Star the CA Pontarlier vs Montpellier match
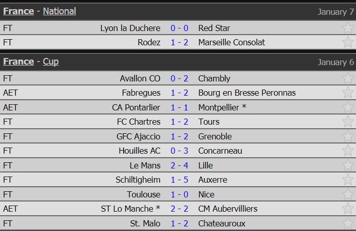This screenshot has width=356, height=231. pyautogui.click(x=348, y=107)
